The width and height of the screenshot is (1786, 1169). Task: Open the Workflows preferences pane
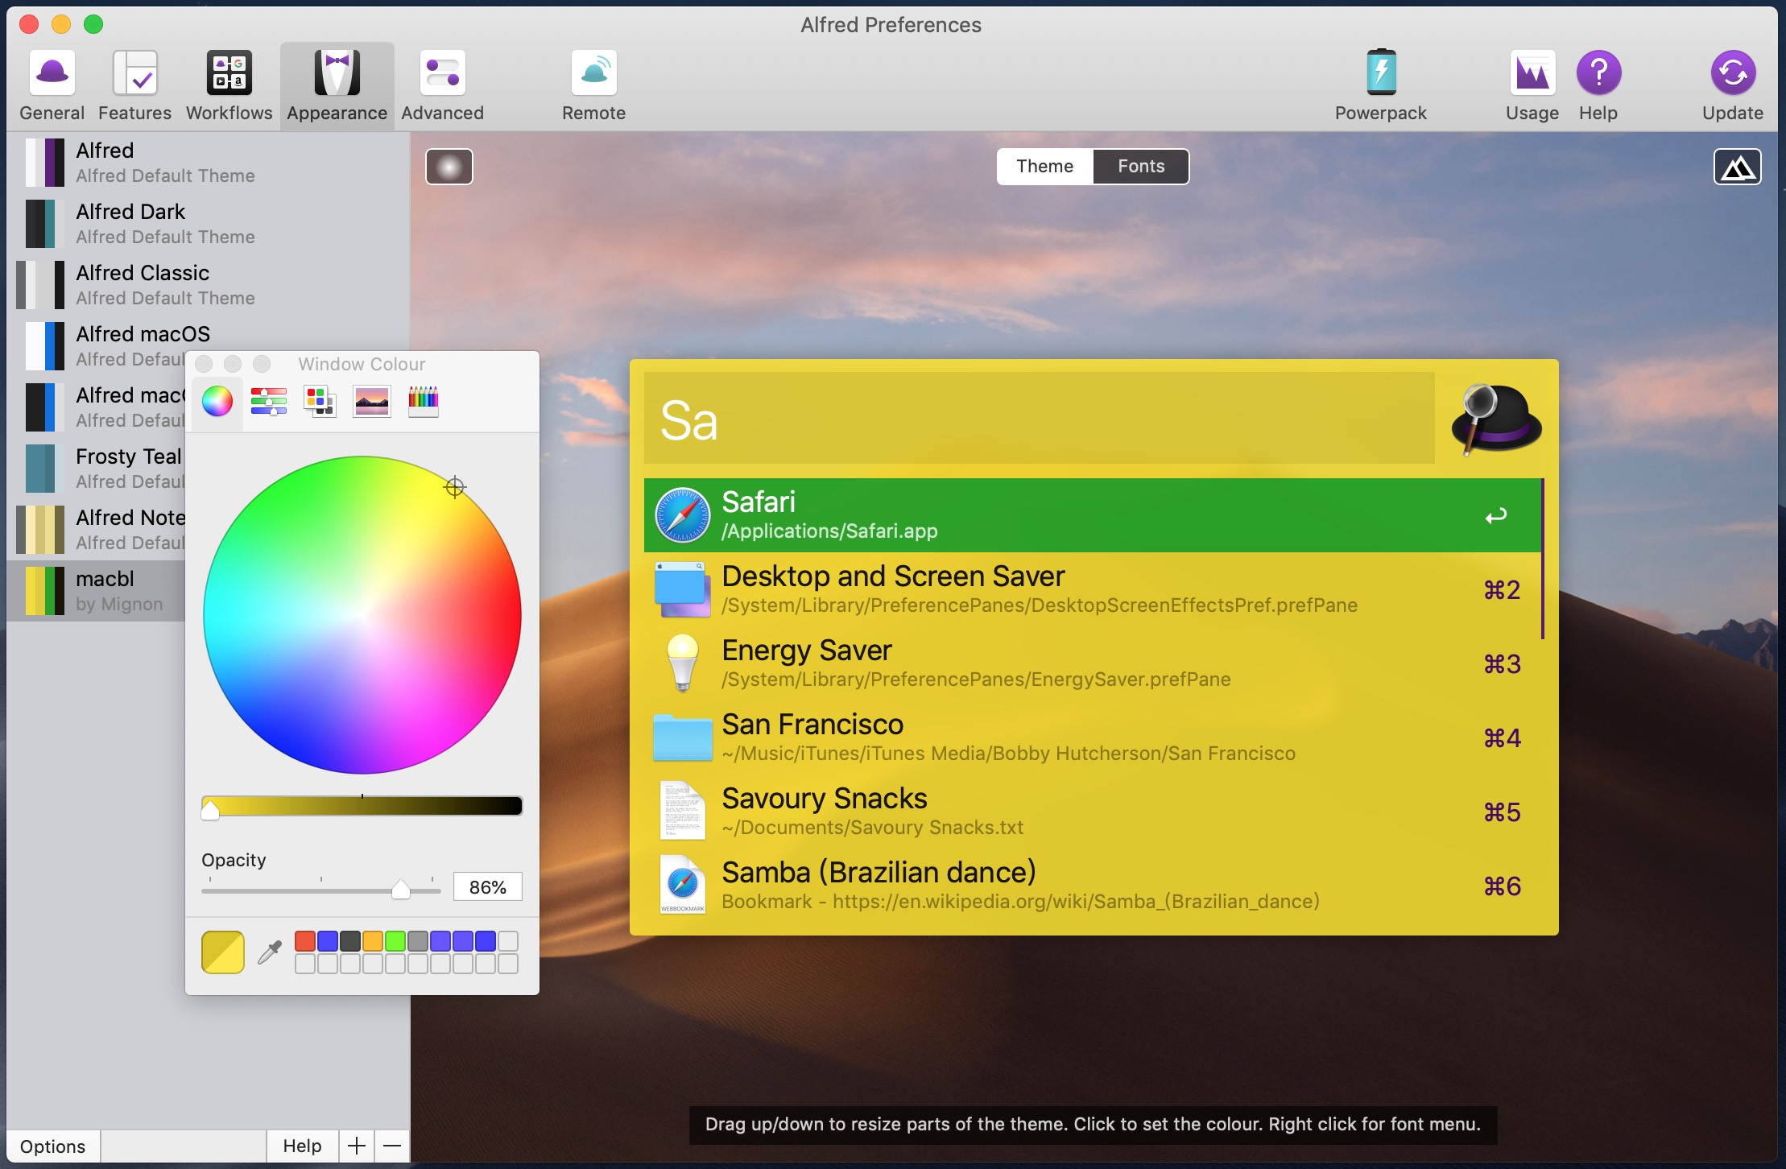[x=229, y=86]
